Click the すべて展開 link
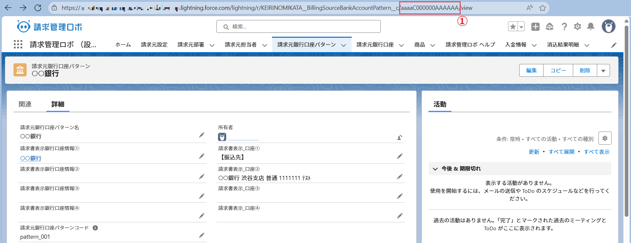Viewport: 631px width, 243px height. [x=561, y=152]
